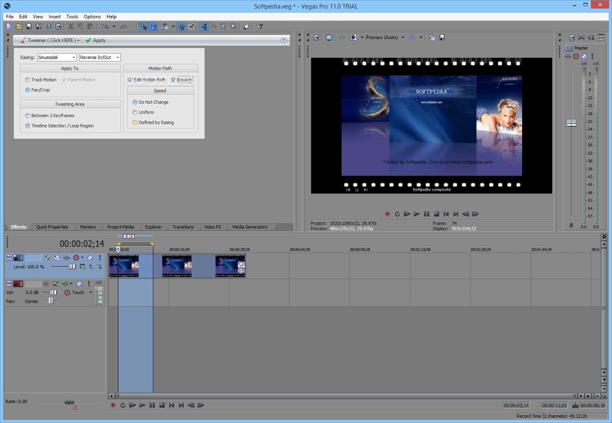The height and width of the screenshot is (423, 612).
Task: Toggle Edit Motion Path checkbox
Action: point(130,80)
